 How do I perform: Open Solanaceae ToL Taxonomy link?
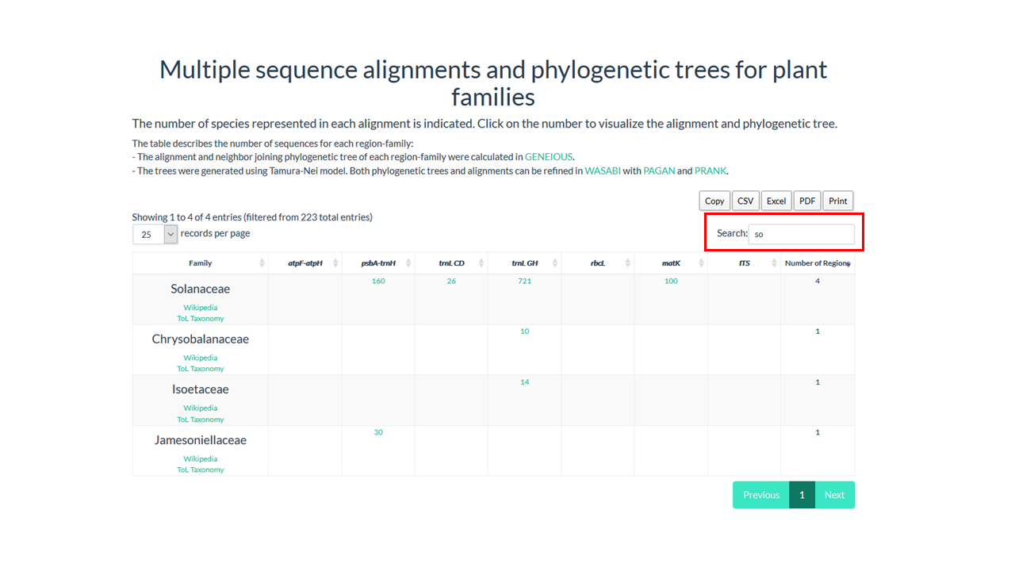coord(201,319)
